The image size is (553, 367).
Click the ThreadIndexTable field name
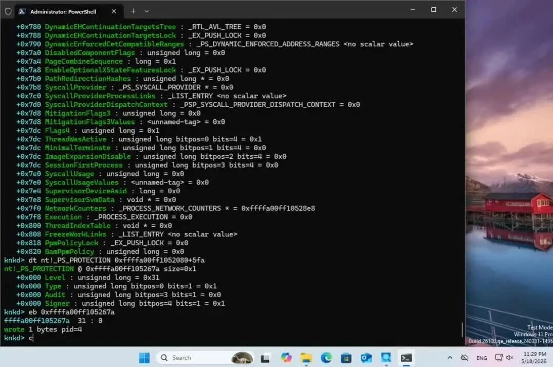coord(78,226)
